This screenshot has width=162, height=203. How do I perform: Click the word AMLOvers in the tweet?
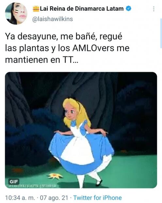click(93, 48)
